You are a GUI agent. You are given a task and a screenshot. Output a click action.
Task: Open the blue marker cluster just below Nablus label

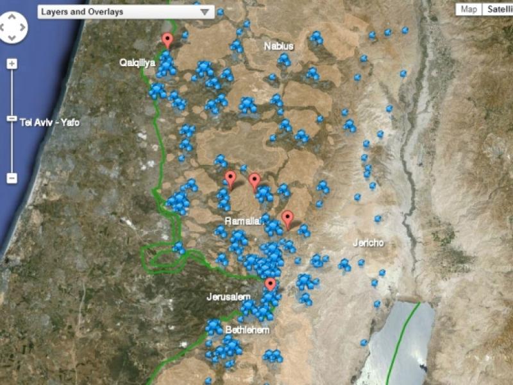tap(283, 60)
